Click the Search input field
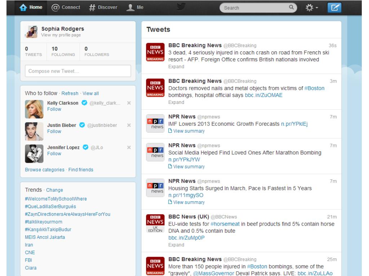The image size is (369, 276). coord(258,8)
